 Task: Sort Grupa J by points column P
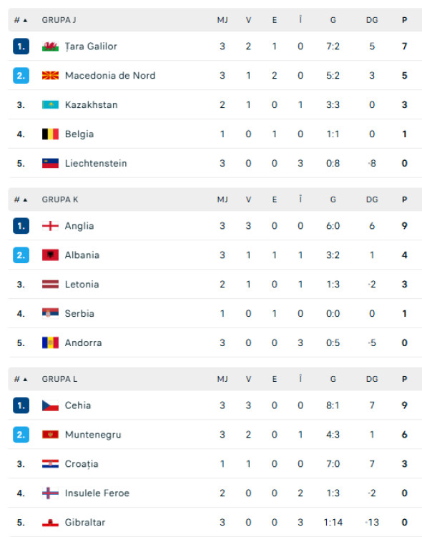[405, 20]
